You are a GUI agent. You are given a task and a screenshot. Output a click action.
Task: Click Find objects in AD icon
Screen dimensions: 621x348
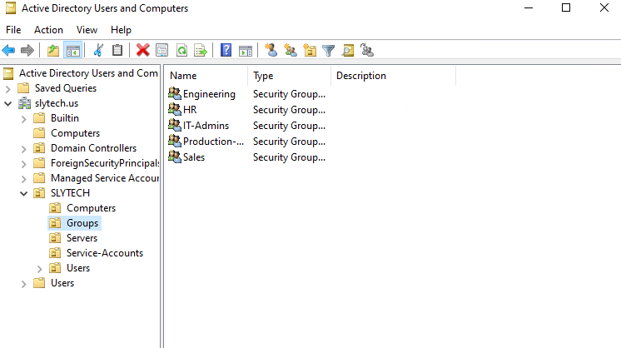348,50
